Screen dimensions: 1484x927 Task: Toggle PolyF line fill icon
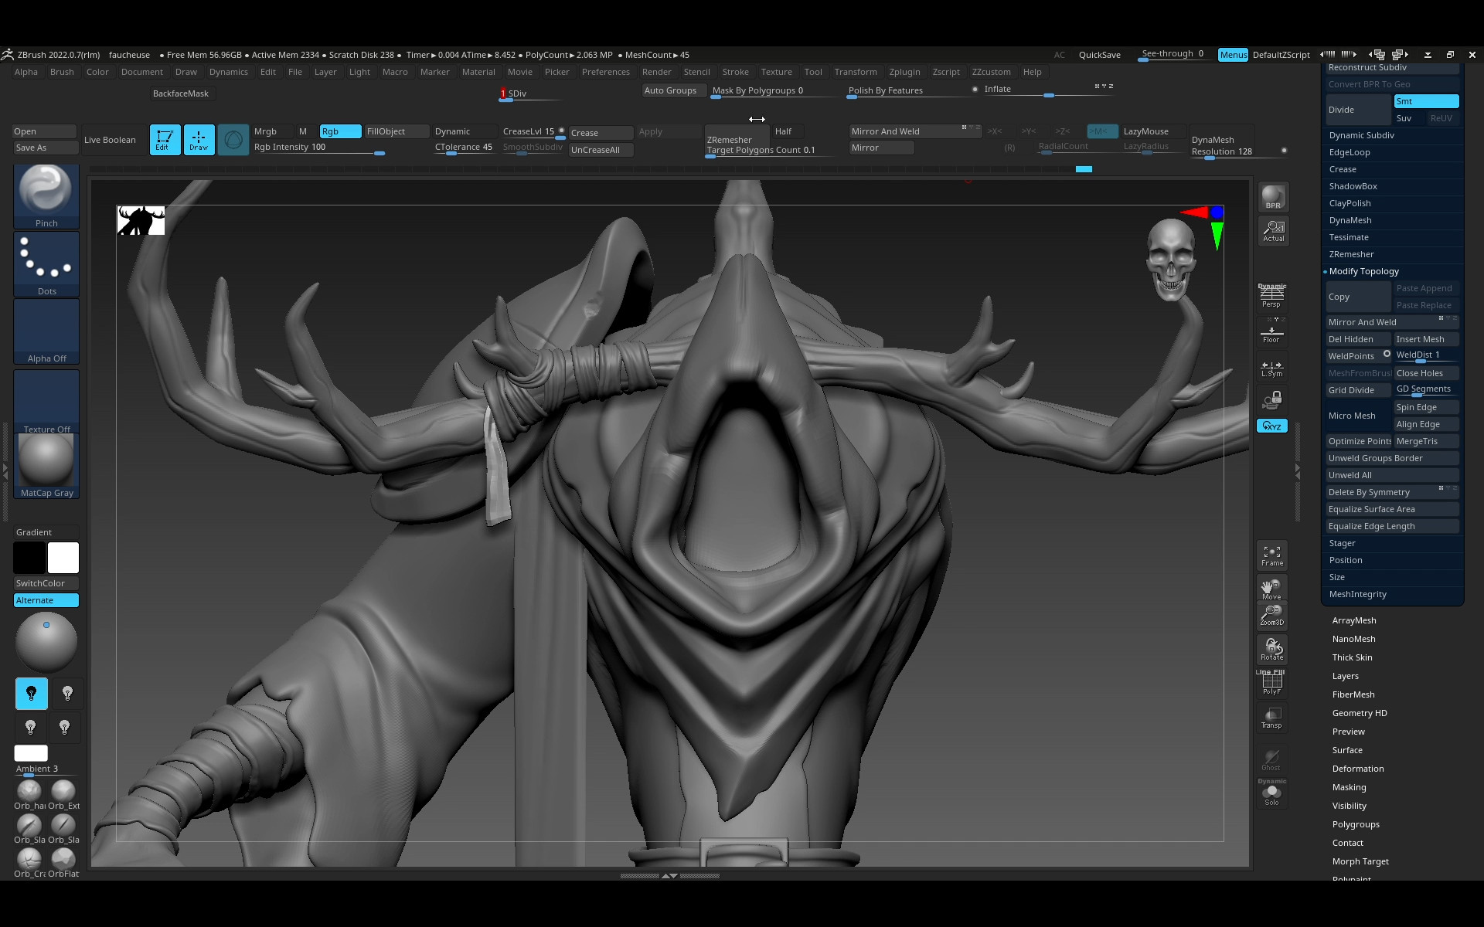pyautogui.click(x=1271, y=683)
